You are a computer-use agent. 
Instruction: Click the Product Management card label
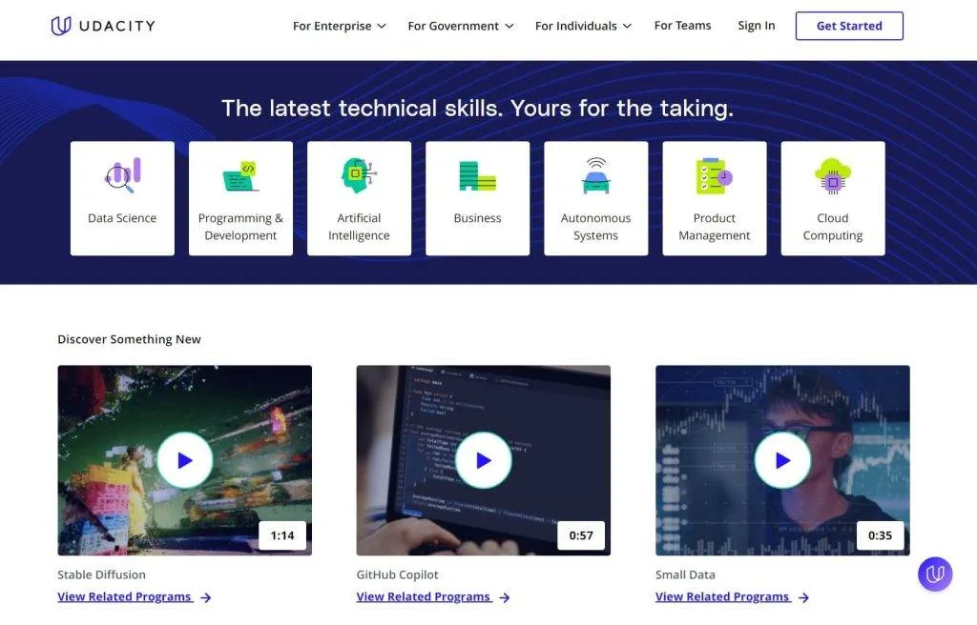point(714,227)
